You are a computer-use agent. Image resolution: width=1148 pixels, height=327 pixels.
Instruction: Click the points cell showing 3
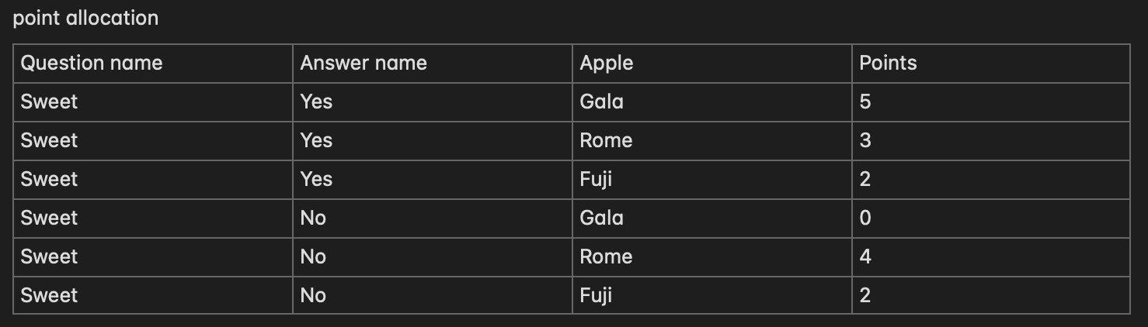pos(865,140)
